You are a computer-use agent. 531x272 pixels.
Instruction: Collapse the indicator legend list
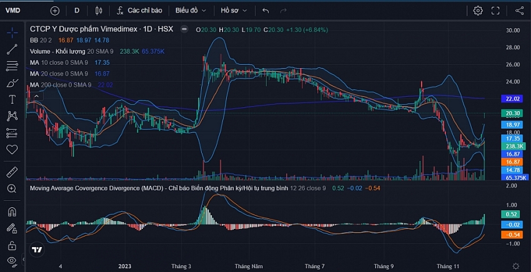click(x=184, y=29)
